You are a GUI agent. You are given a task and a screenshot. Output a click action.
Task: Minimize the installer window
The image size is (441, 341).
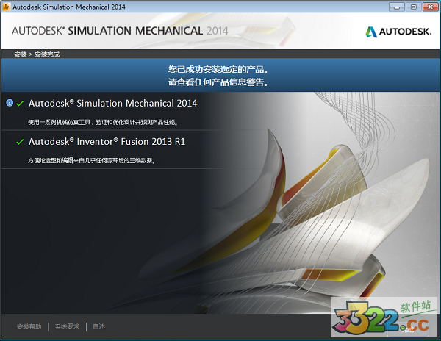[x=397, y=7]
